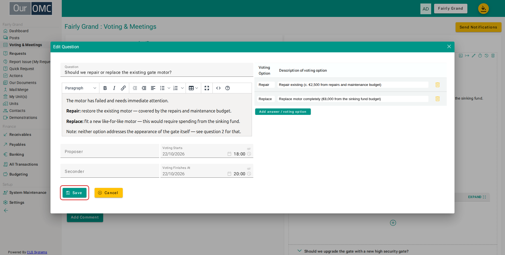Save the edited question
Image resolution: width=505 pixels, height=255 pixels.
[x=74, y=193]
